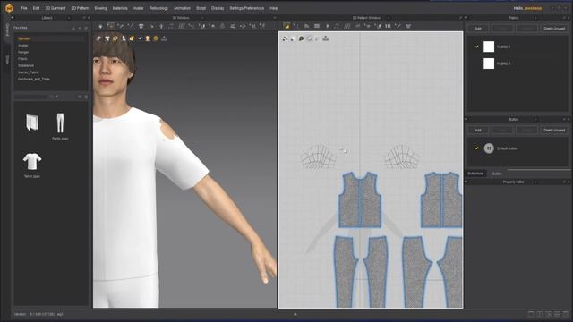The height and width of the screenshot is (322, 573).
Task: Select the unchecked second fabric white swatch
Action: point(489,64)
